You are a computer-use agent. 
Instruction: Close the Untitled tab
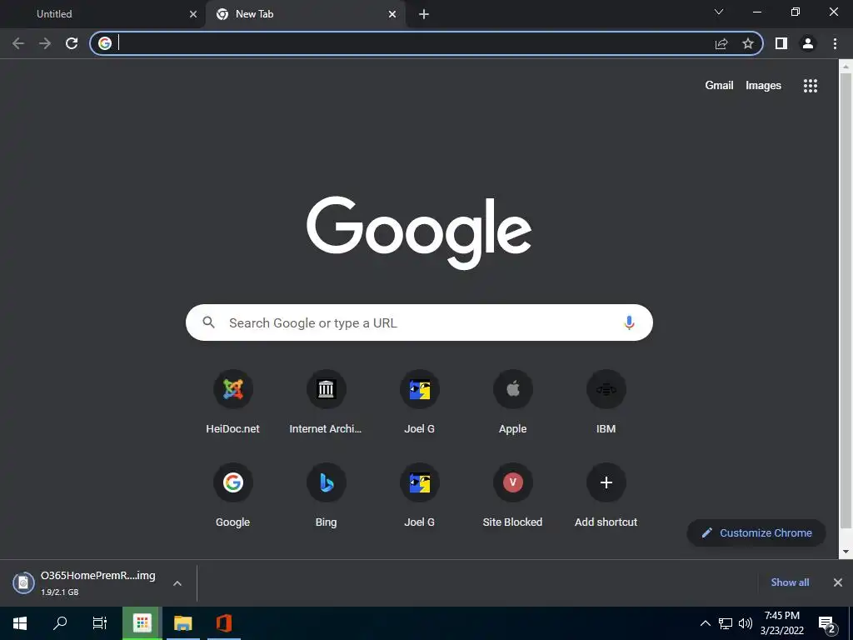coord(193,14)
